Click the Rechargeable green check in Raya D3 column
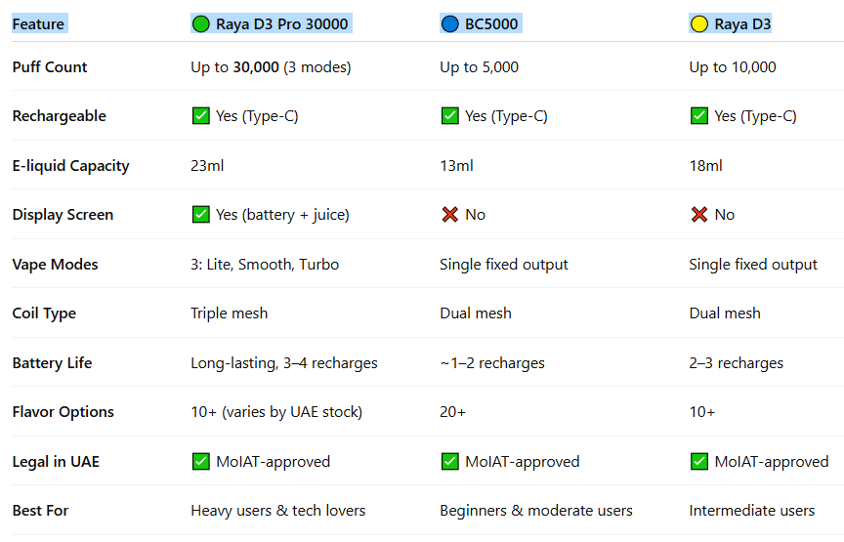The width and height of the screenshot is (844, 542). click(699, 115)
